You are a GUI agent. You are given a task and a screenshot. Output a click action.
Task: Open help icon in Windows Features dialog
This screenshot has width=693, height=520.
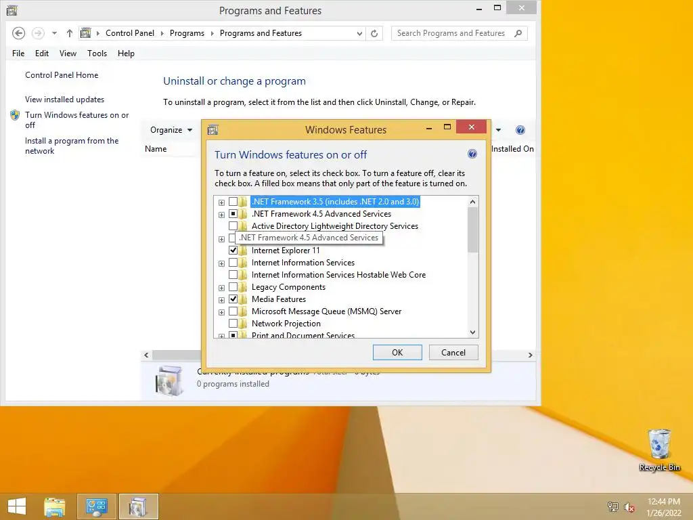click(472, 154)
